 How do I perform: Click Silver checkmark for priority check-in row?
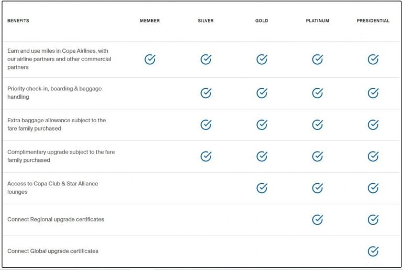click(206, 93)
